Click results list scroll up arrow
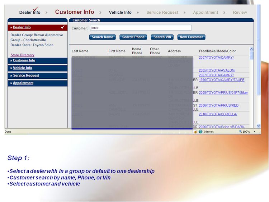This screenshot has height=202, width=269. click(251, 49)
